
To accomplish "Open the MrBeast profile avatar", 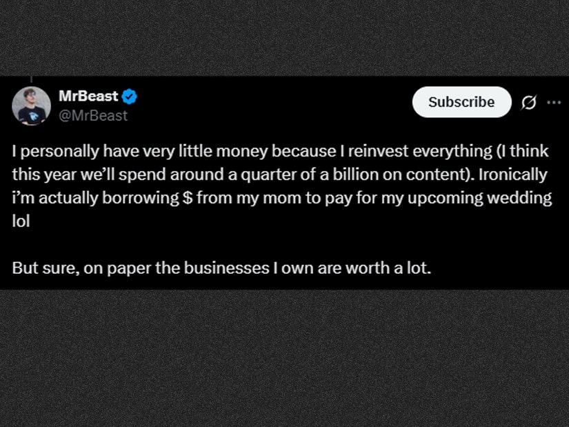I will point(31,106).
